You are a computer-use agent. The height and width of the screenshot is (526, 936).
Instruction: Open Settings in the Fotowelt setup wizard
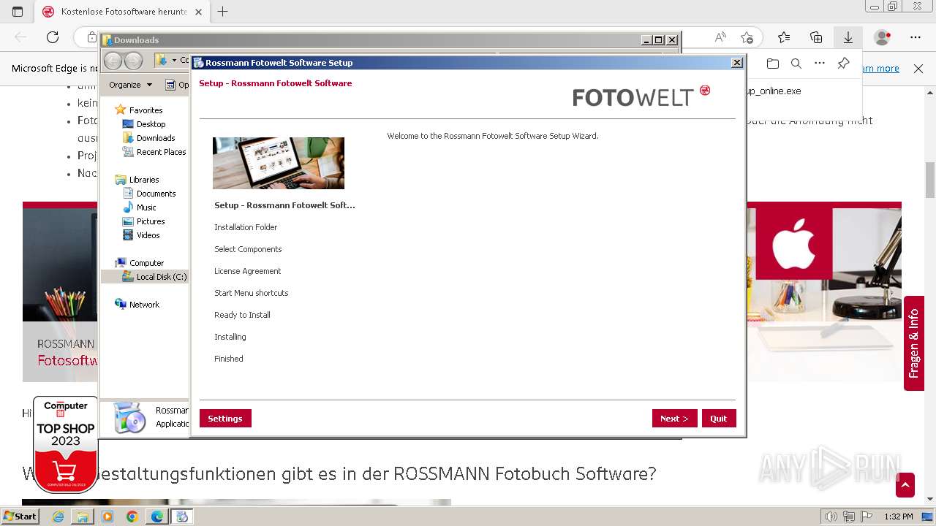(225, 418)
